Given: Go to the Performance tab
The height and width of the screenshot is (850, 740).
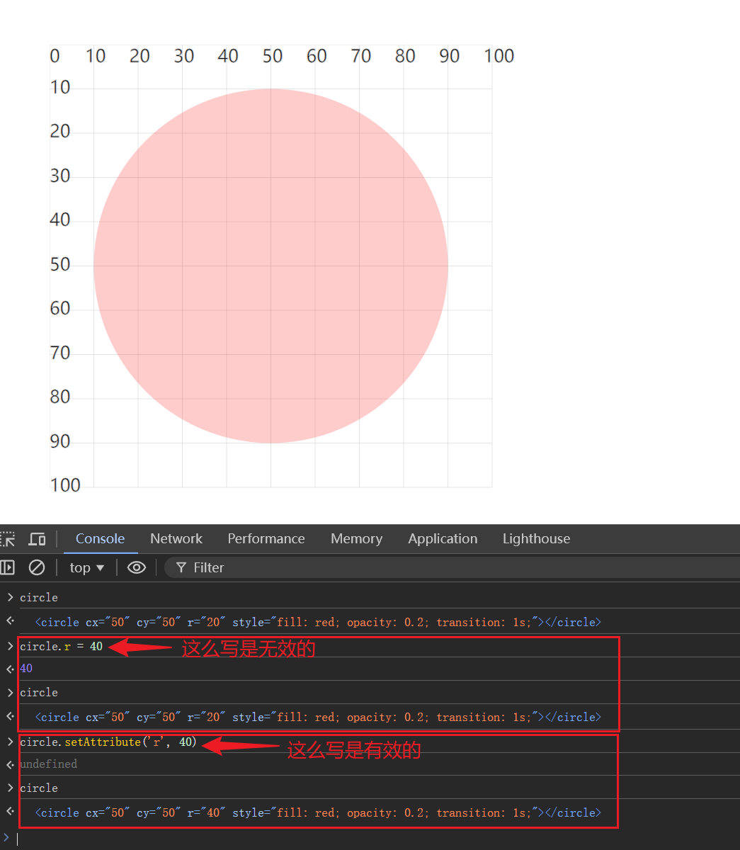Looking at the screenshot, I should coord(266,539).
